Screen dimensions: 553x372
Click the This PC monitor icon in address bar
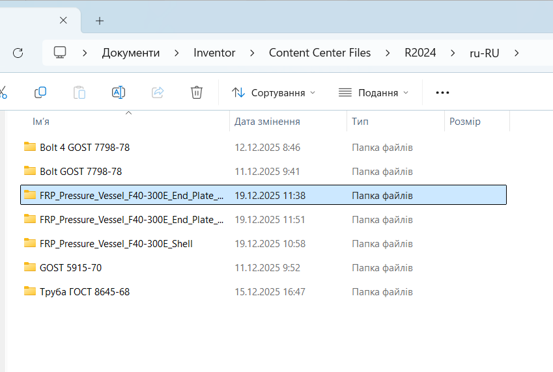click(x=60, y=53)
